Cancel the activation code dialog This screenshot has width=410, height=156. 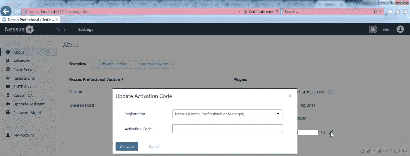point(155,146)
